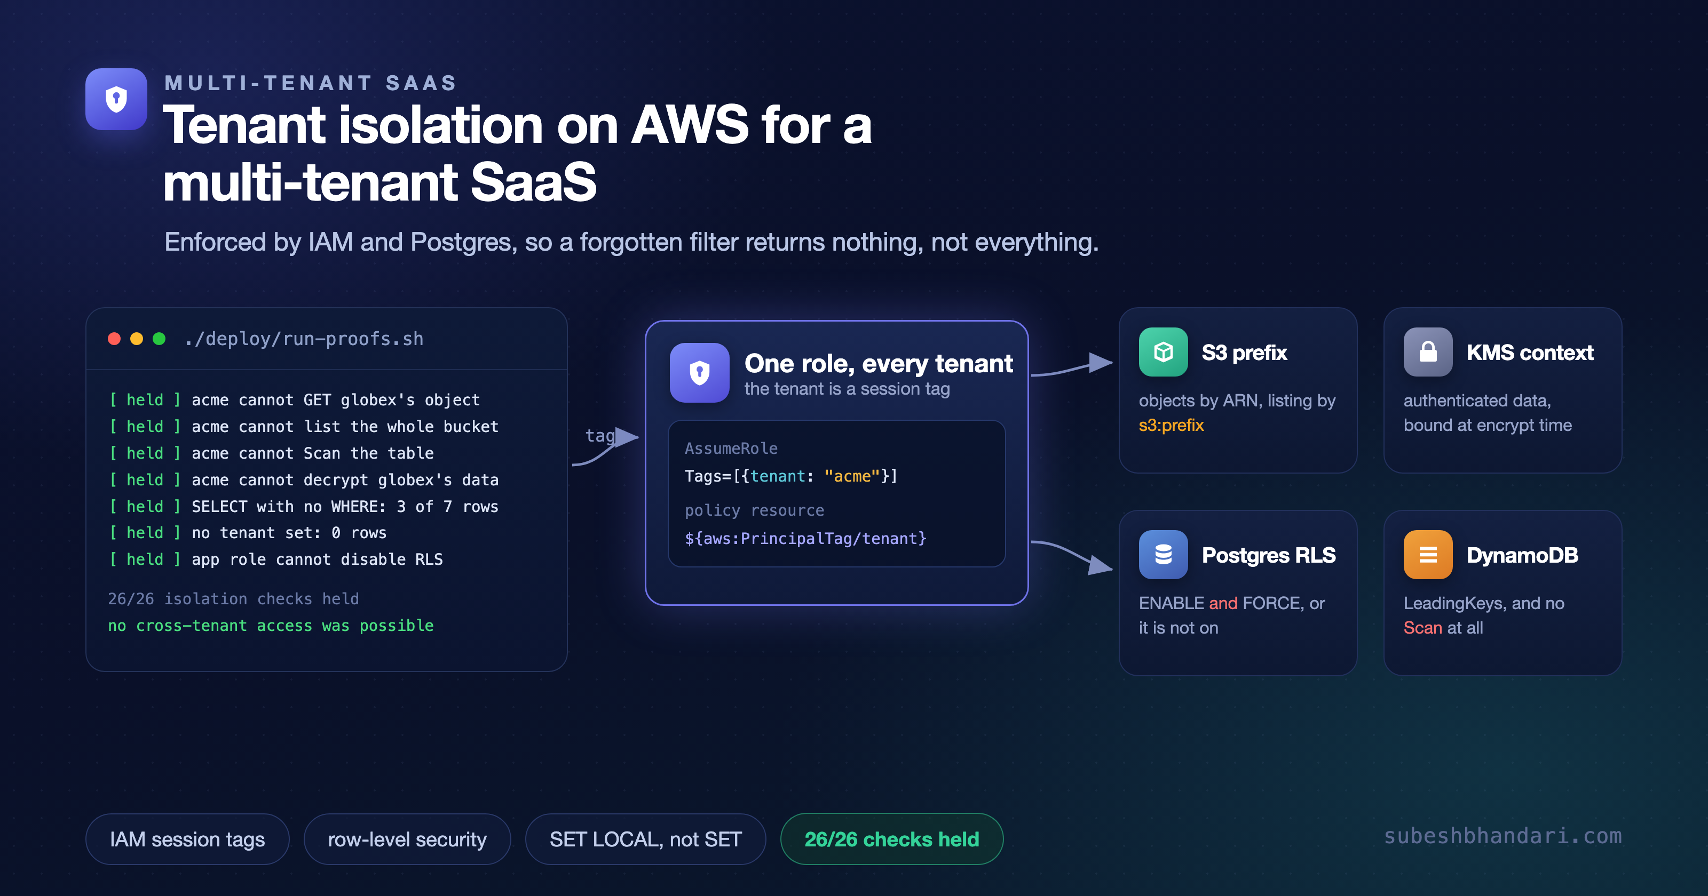The width and height of the screenshot is (1708, 896).
Task: Click the blue Postgres RLS database icon
Action: pos(1163,555)
